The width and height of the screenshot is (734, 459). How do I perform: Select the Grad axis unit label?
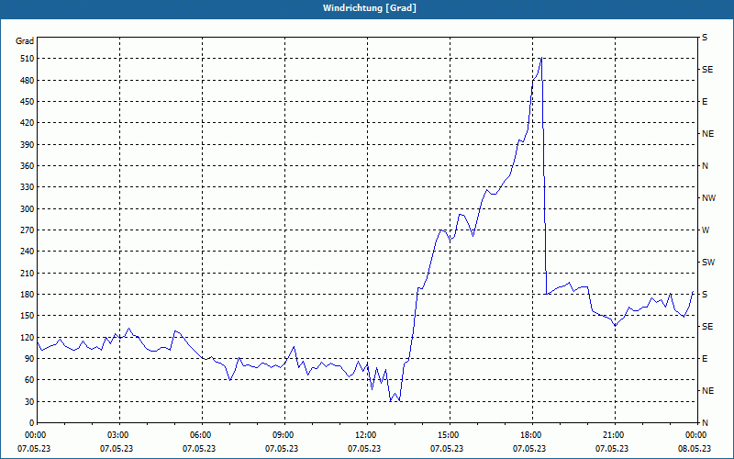pos(25,41)
